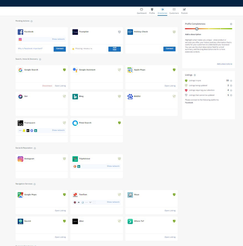
Task: Click Pending Actions info icon
Action: point(32,21)
